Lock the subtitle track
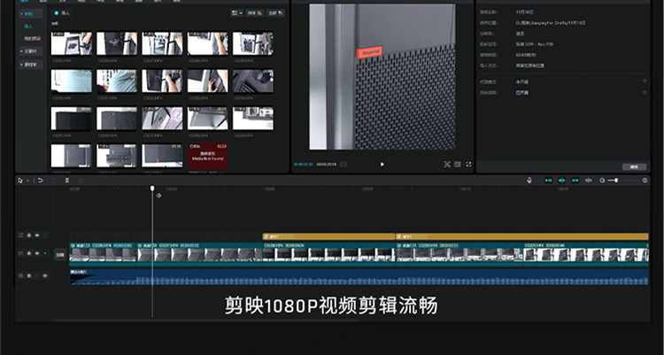Viewport: 664px width, 355px height. click(x=29, y=235)
